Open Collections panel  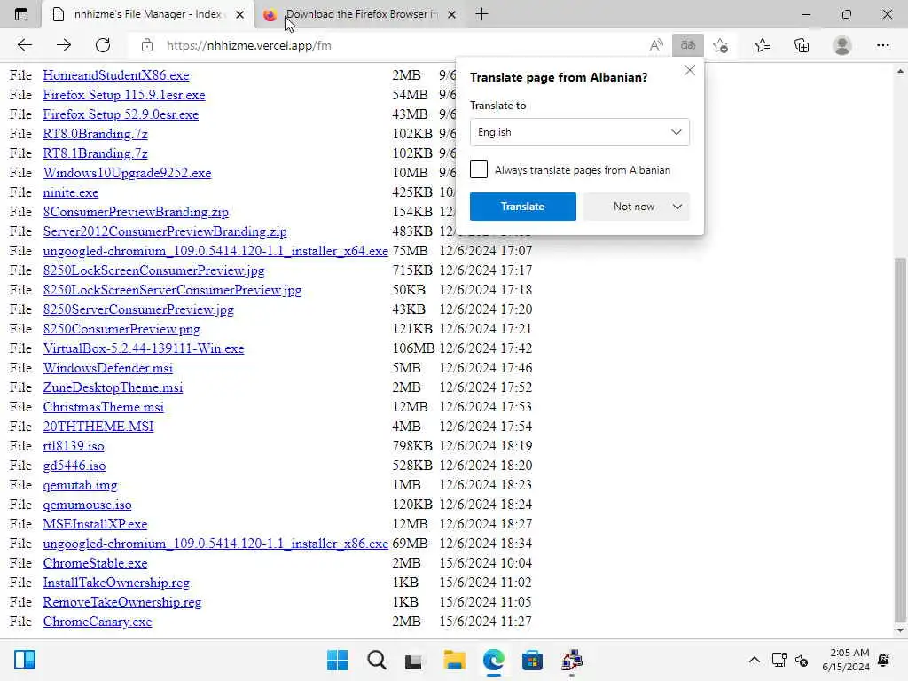coord(802,45)
